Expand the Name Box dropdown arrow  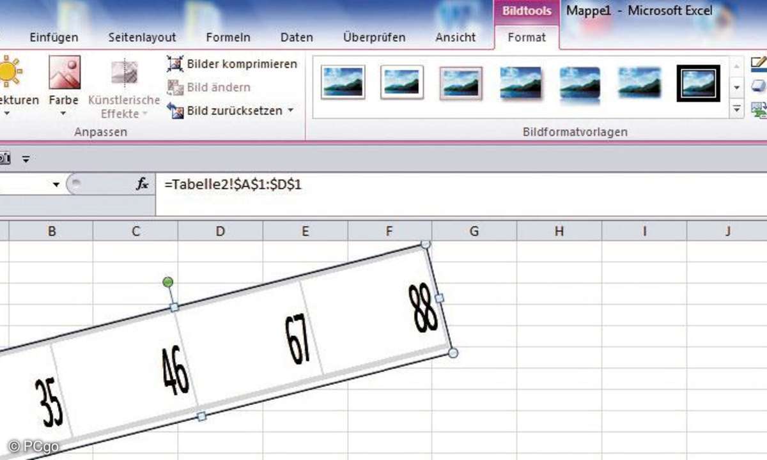pos(56,185)
